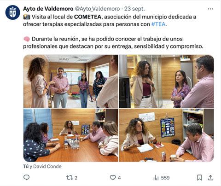Open top-right photo of three people talking
Image resolution: width=221 pixels, height=186 pixels.
pyautogui.click(x=166, y=81)
